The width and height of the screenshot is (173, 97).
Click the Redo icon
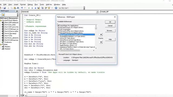tap(25, 8)
